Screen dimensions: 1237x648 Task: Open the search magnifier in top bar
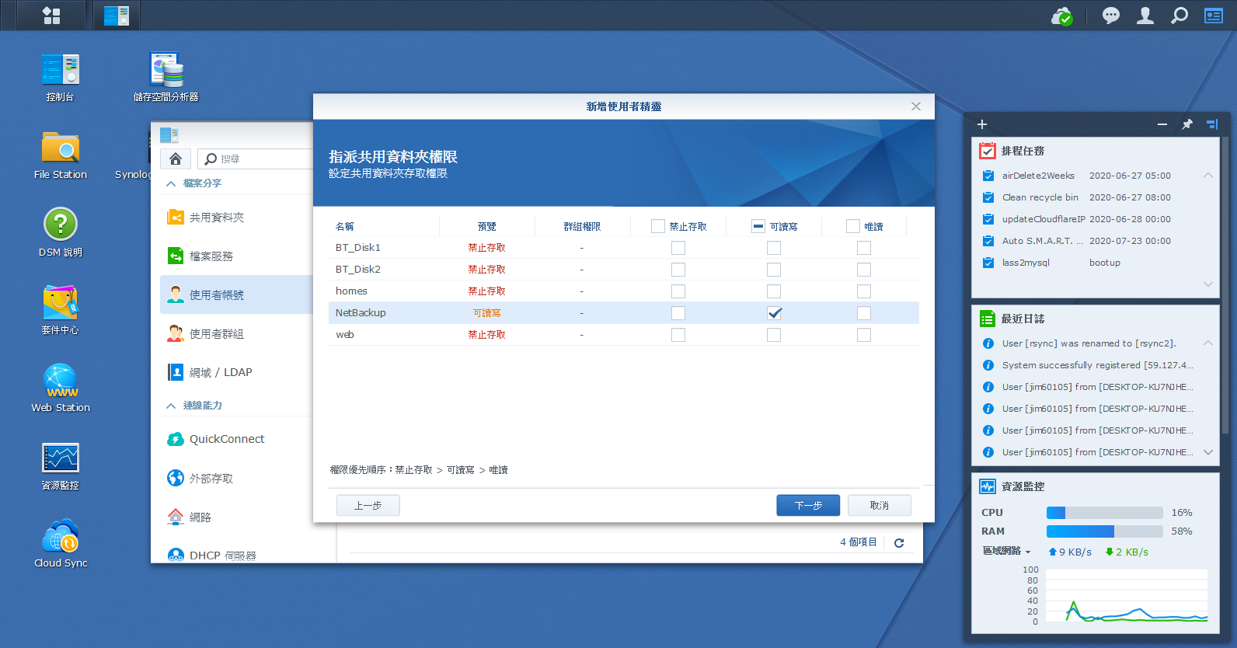pos(1180,16)
